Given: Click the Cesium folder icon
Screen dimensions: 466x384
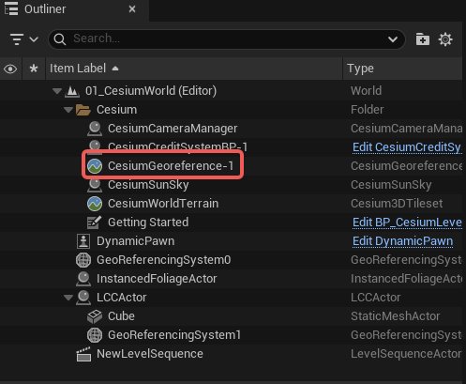Looking at the screenshot, I should (83, 110).
